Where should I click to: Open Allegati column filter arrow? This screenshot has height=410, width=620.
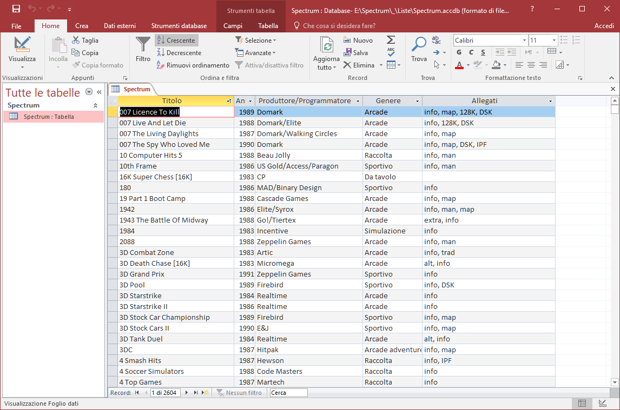pyautogui.click(x=550, y=101)
